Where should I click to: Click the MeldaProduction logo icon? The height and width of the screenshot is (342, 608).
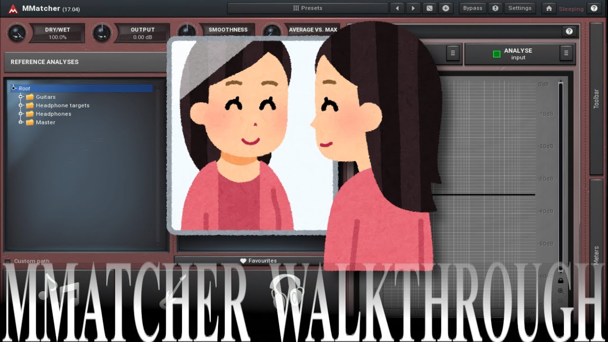coord(13,9)
